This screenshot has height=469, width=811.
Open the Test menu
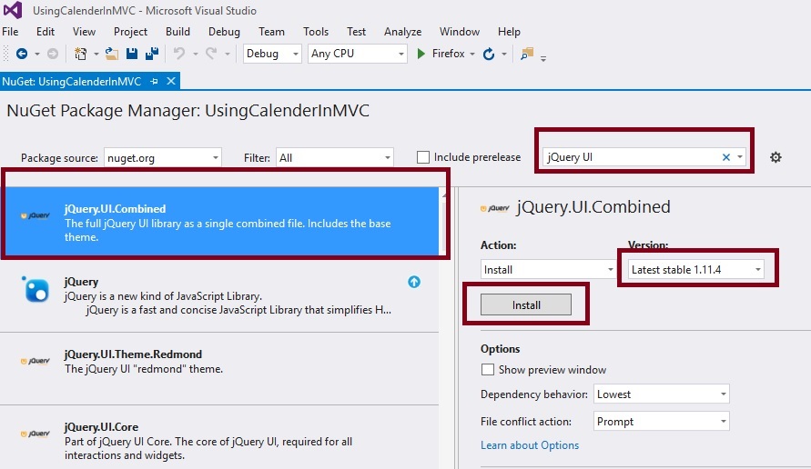[356, 32]
